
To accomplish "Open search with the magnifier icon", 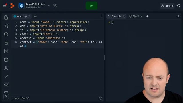I will (179, 6).
